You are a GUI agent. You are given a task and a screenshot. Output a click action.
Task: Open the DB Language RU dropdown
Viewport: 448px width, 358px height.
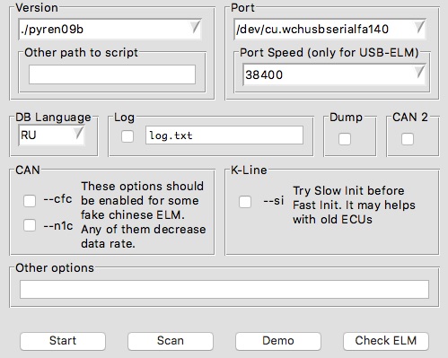click(x=79, y=134)
